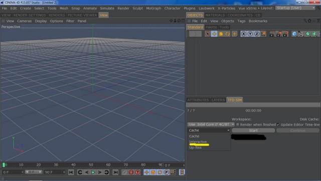The height and width of the screenshot is (181, 321).
Task: Open the Intel Core i7 device dropdown
Action: coord(211,124)
